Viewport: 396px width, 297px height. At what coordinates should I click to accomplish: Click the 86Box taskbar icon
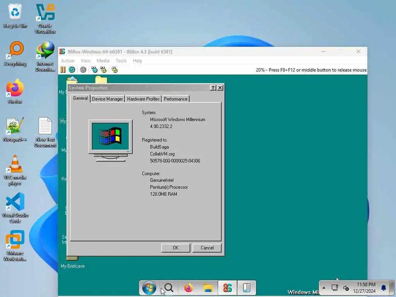click(x=227, y=288)
